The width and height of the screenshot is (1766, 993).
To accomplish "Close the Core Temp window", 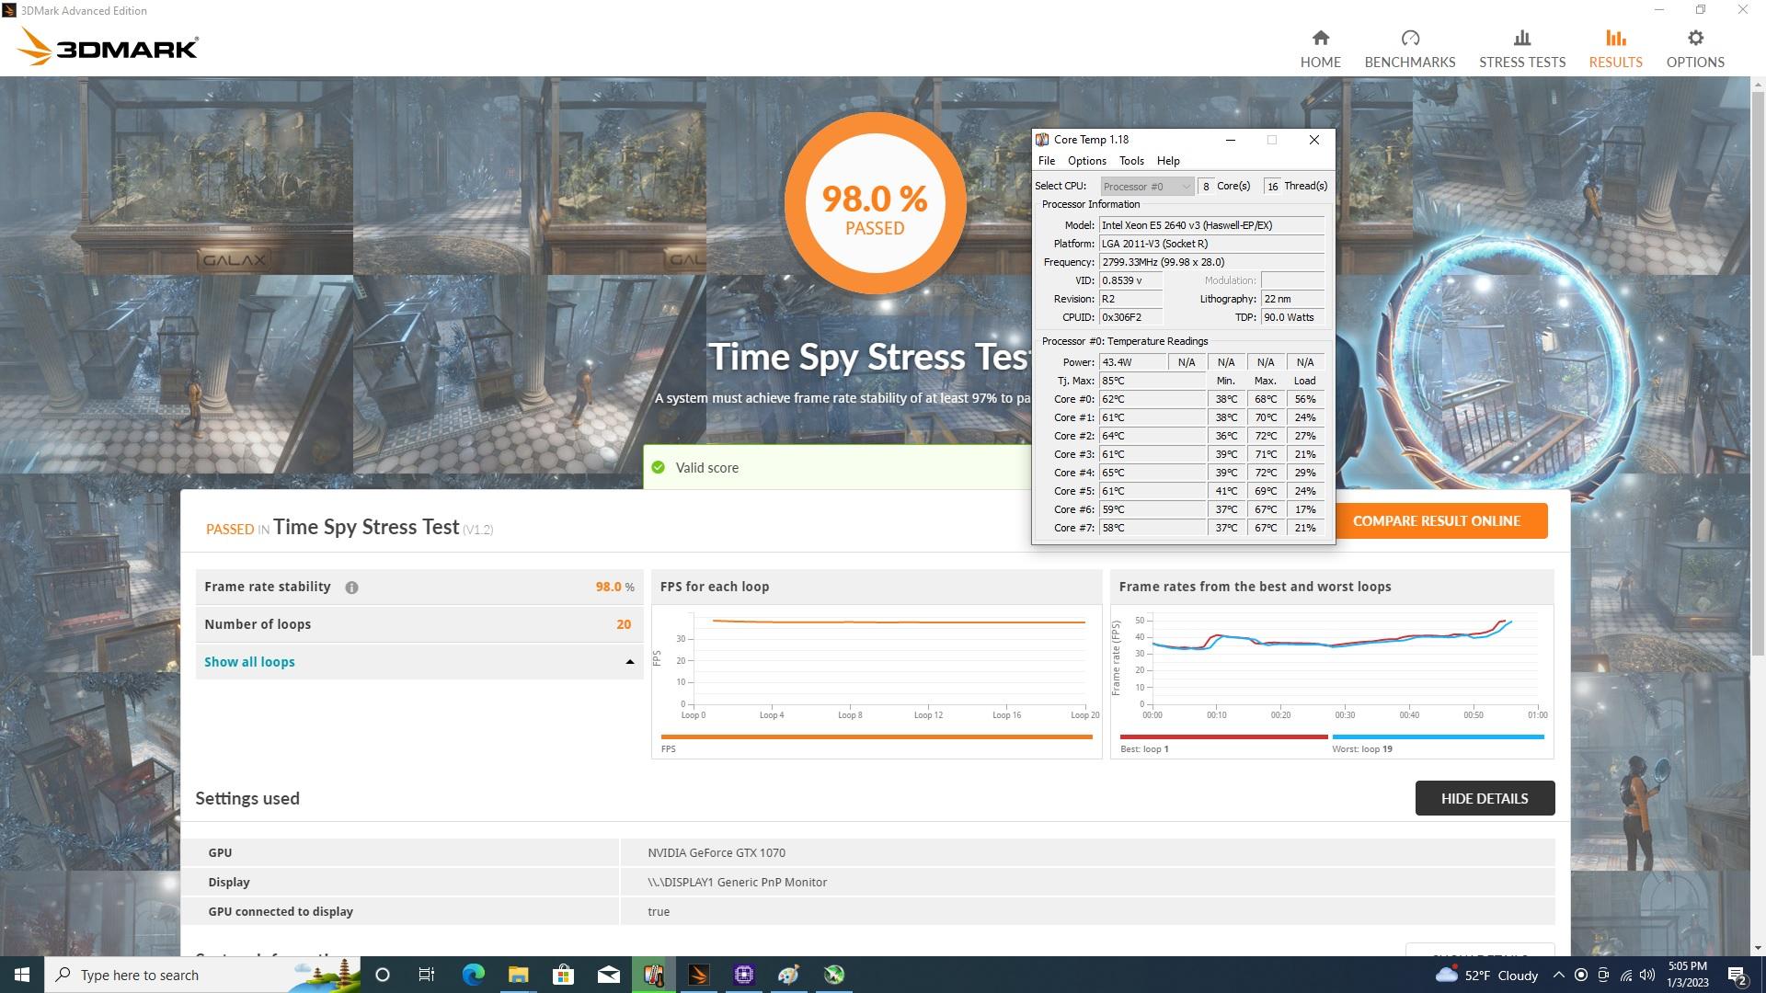I will (1313, 140).
